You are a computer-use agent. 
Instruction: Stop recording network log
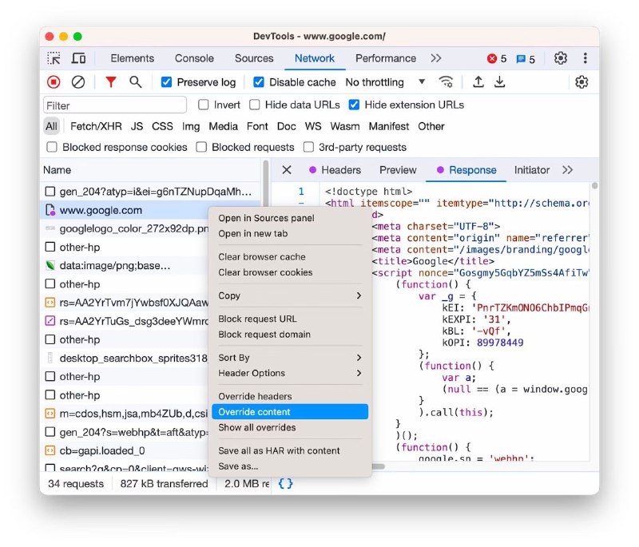pyautogui.click(x=54, y=82)
